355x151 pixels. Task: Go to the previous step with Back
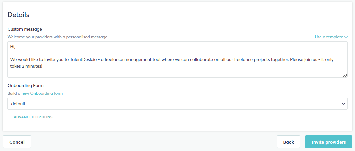(288, 142)
